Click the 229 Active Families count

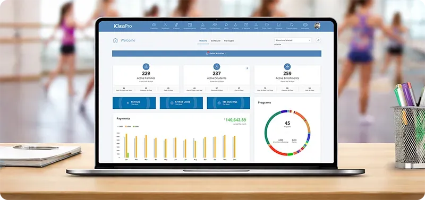click(146, 73)
